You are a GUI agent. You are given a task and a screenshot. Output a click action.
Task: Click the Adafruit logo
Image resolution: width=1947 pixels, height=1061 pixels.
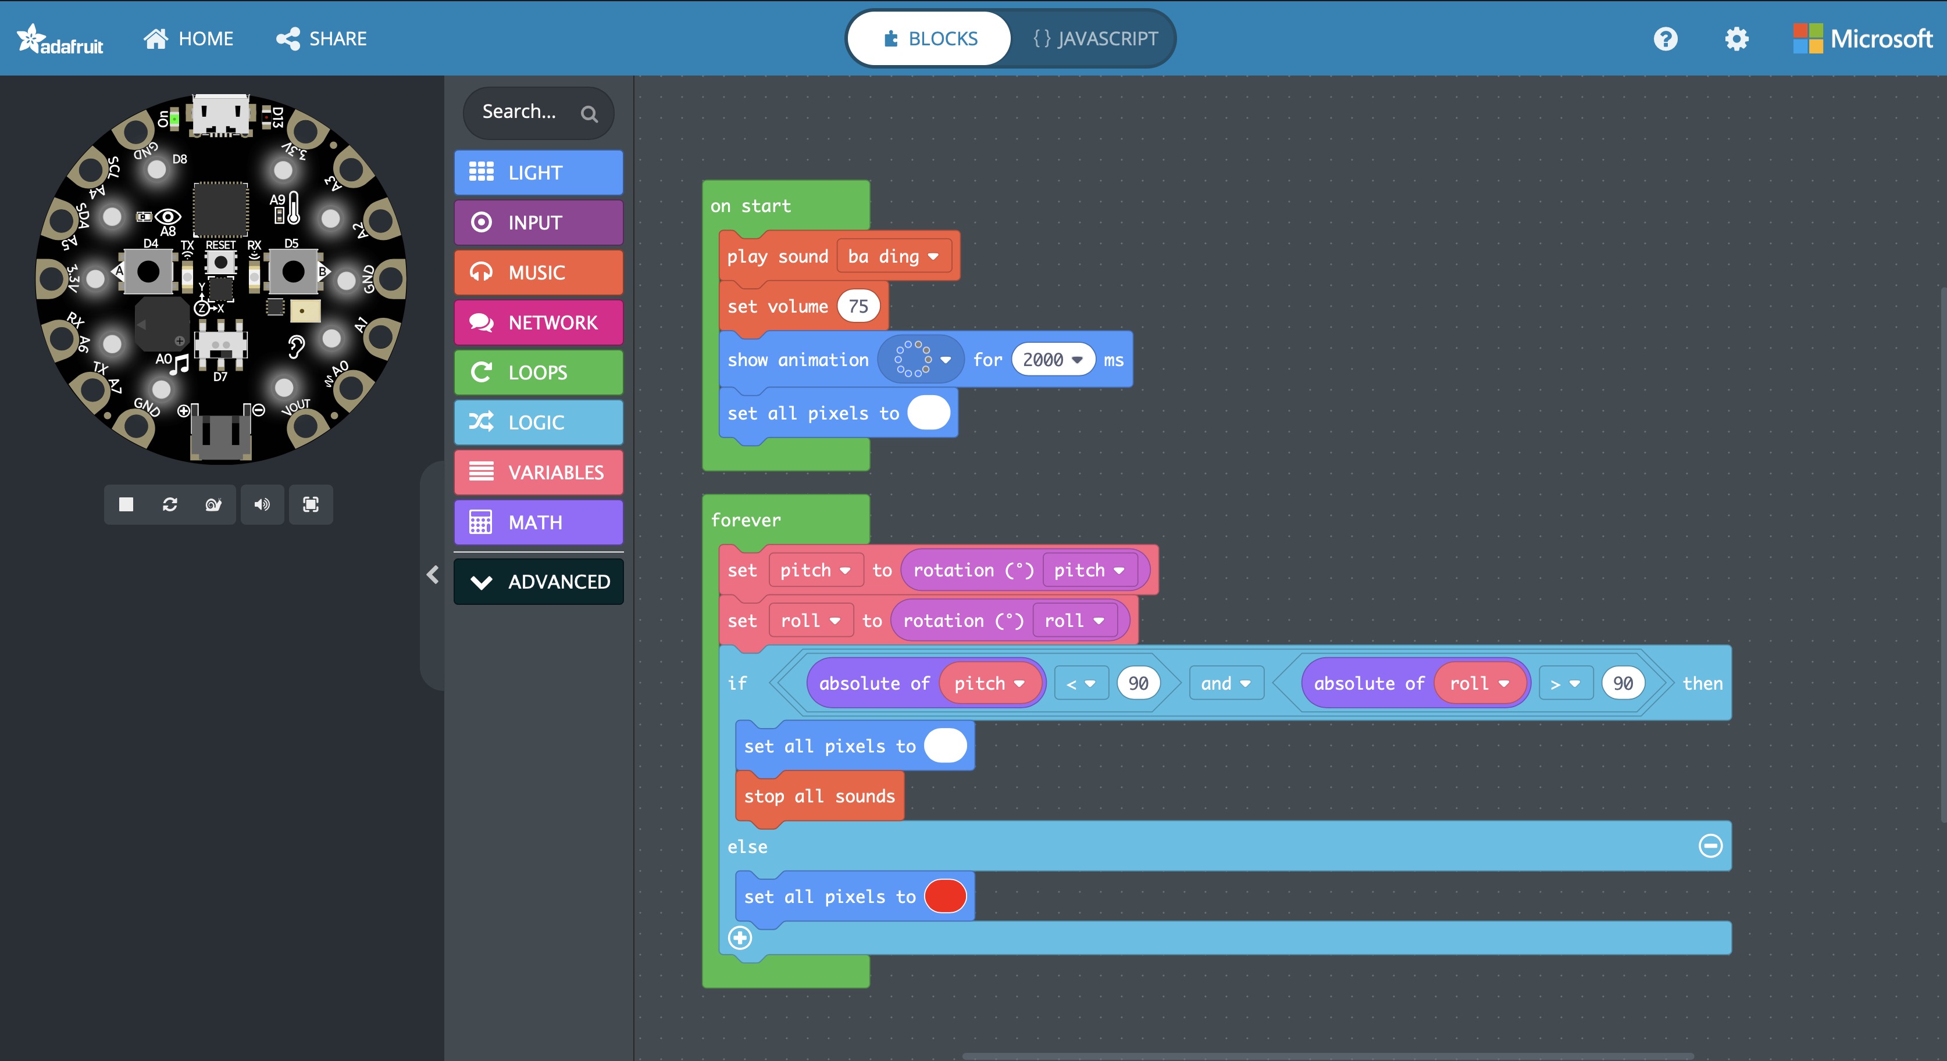click(60, 40)
